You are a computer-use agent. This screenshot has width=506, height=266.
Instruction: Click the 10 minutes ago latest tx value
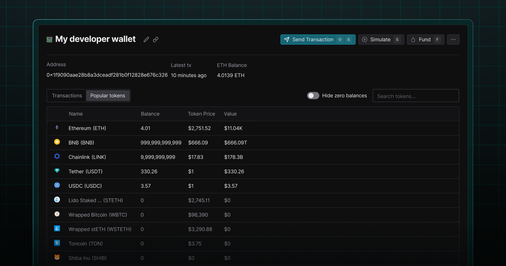(x=189, y=75)
